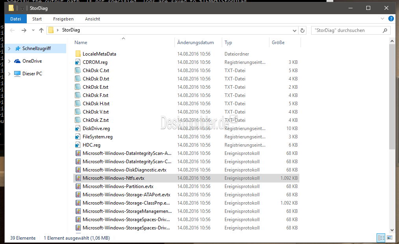399x244 pixels.
Task: Select the DiskDrive.reg file icon
Action: coord(78,129)
